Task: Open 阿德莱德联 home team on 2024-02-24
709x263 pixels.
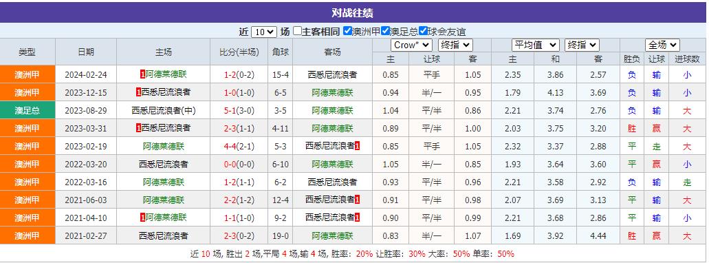Action: [166, 74]
